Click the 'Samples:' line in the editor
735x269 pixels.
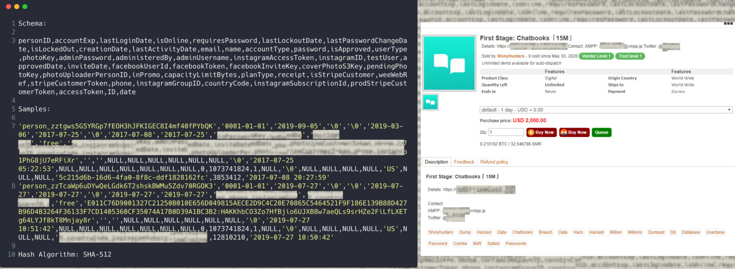(35, 109)
